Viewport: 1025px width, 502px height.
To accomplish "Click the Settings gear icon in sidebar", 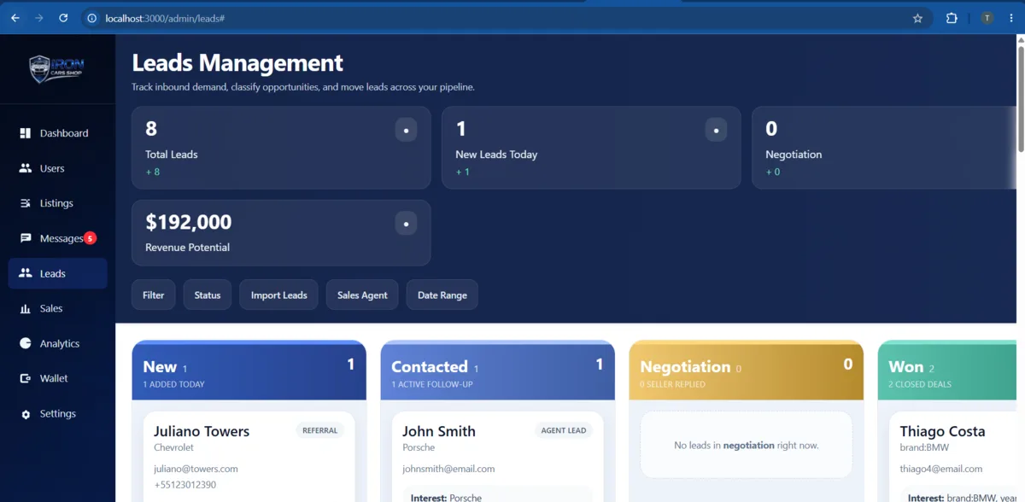I will 26,414.
